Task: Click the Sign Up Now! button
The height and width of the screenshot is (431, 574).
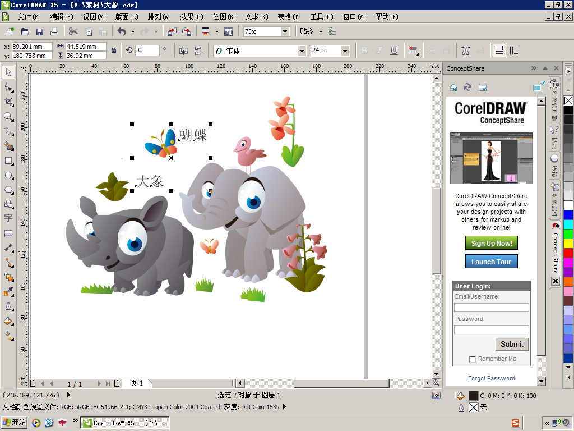Action: point(492,243)
